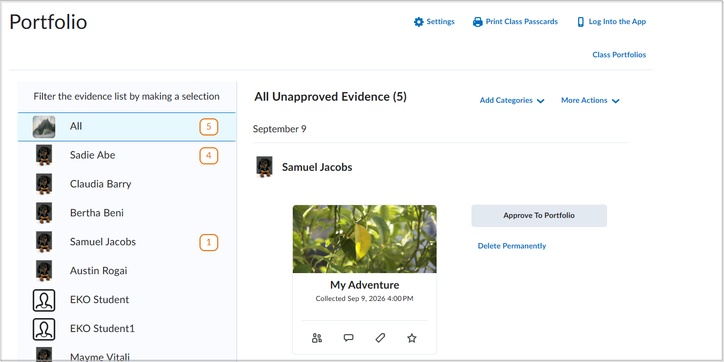Click the Collected Sep 9, 2026 4:00 PM text
724x362 pixels.
click(x=365, y=299)
